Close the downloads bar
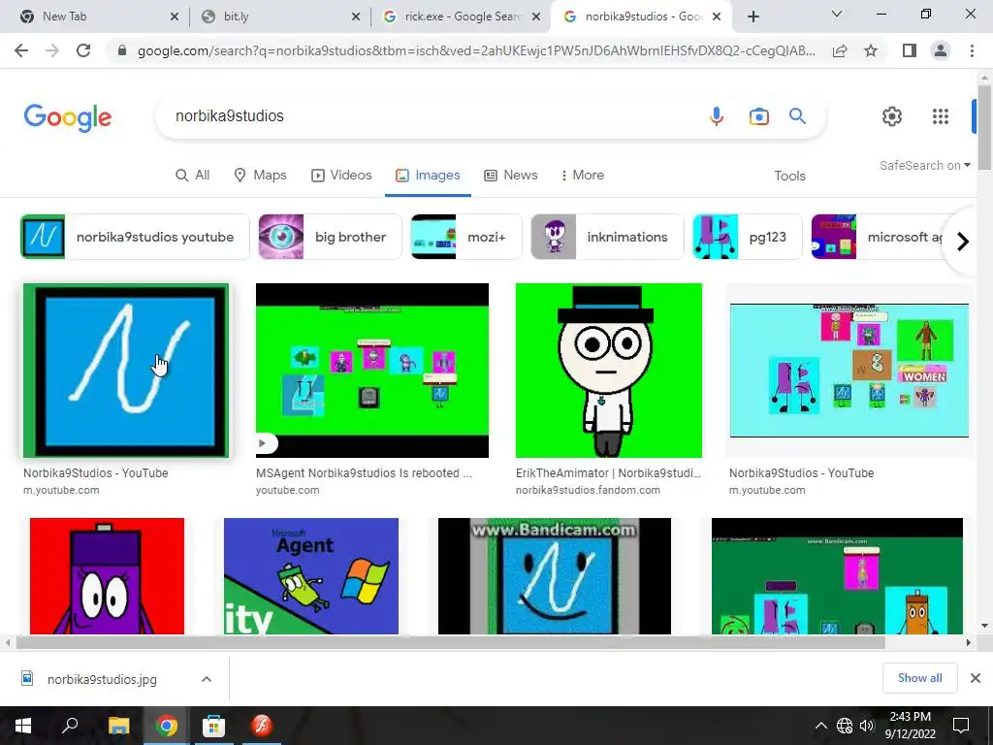The height and width of the screenshot is (745, 993). click(976, 678)
